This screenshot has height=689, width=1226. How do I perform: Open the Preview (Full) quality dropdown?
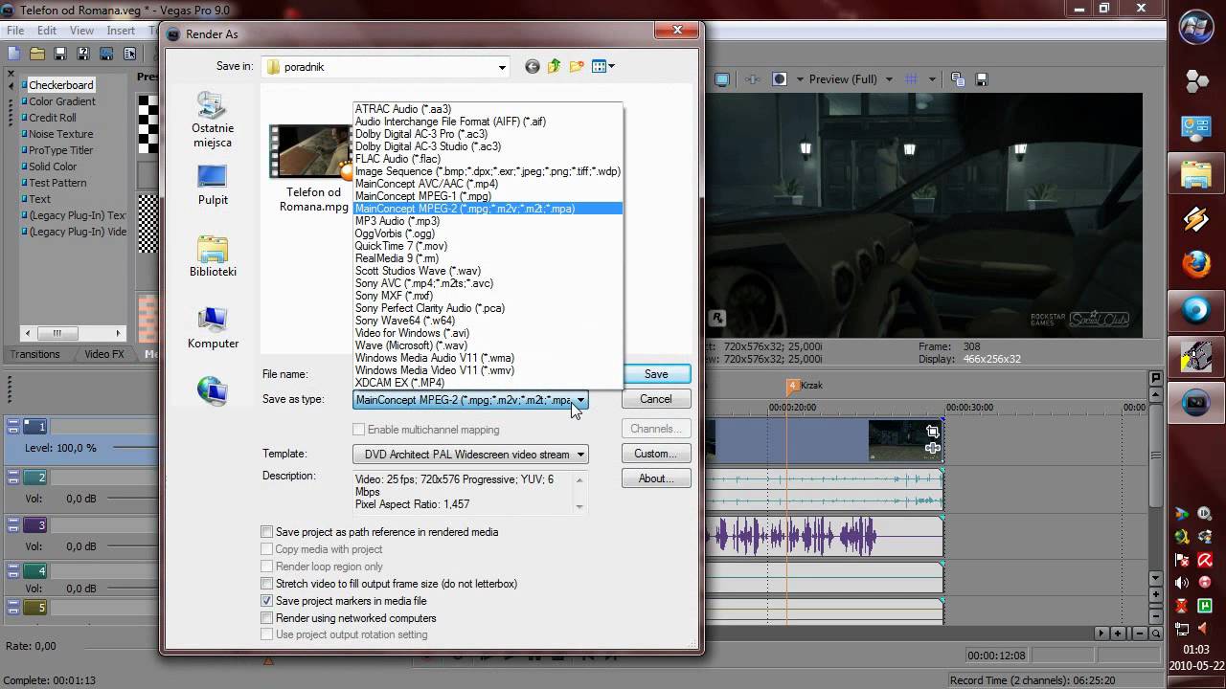pyautogui.click(x=889, y=79)
